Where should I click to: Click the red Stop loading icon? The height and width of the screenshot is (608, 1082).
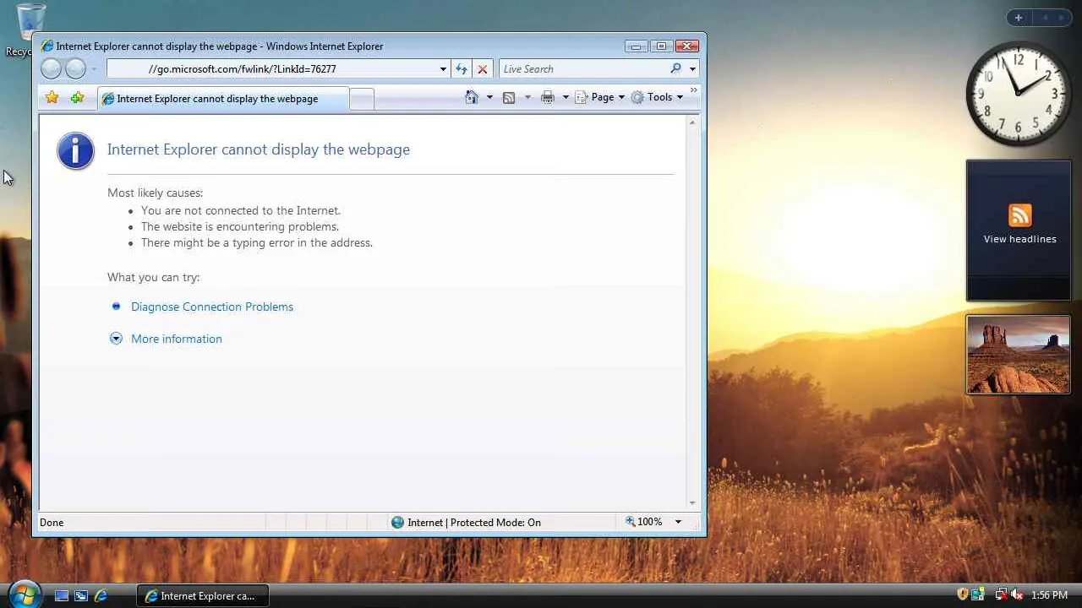point(483,69)
